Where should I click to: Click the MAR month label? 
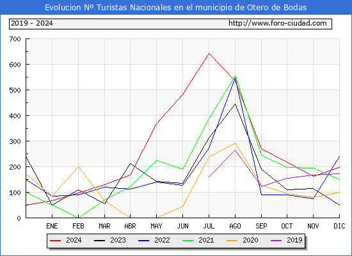click(x=104, y=226)
